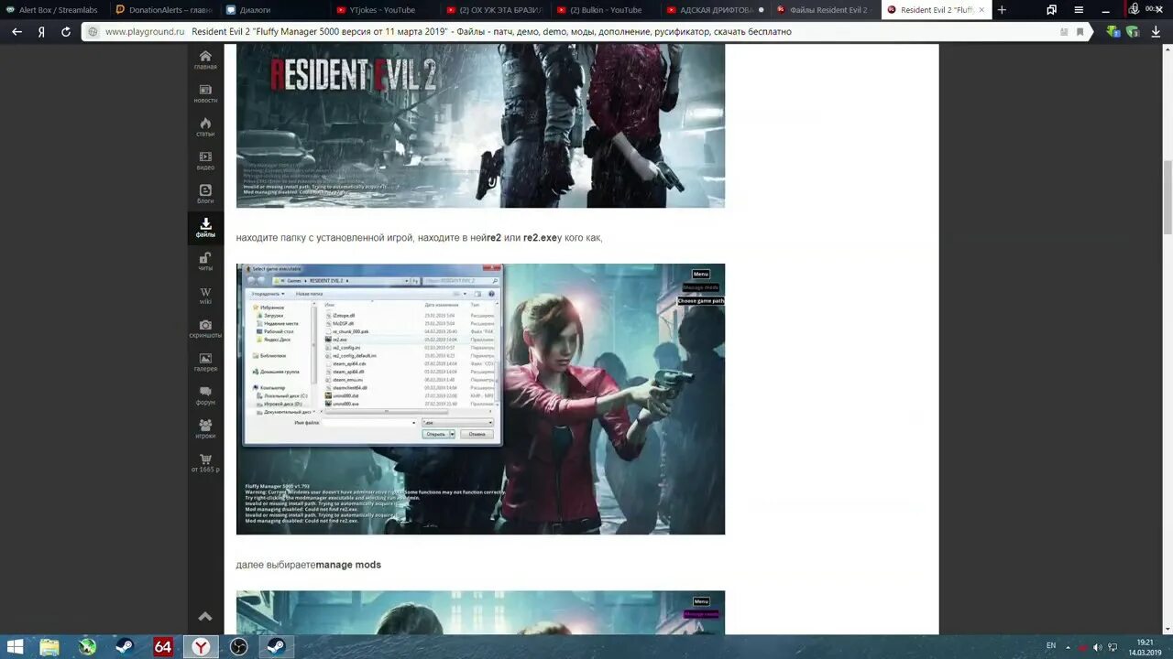Image resolution: width=1173 pixels, height=659 pixels.
Task: Open File Explorer from the taskbar
Action: point(49,646)
